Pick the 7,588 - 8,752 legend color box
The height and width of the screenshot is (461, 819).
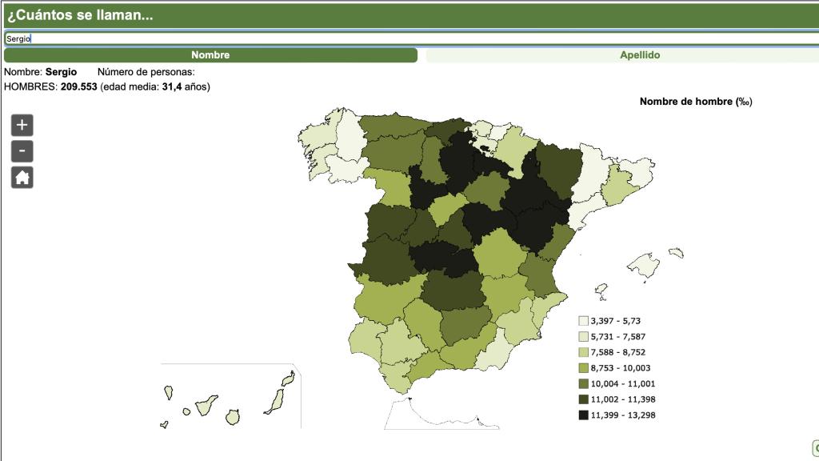(x=584, y=352)
